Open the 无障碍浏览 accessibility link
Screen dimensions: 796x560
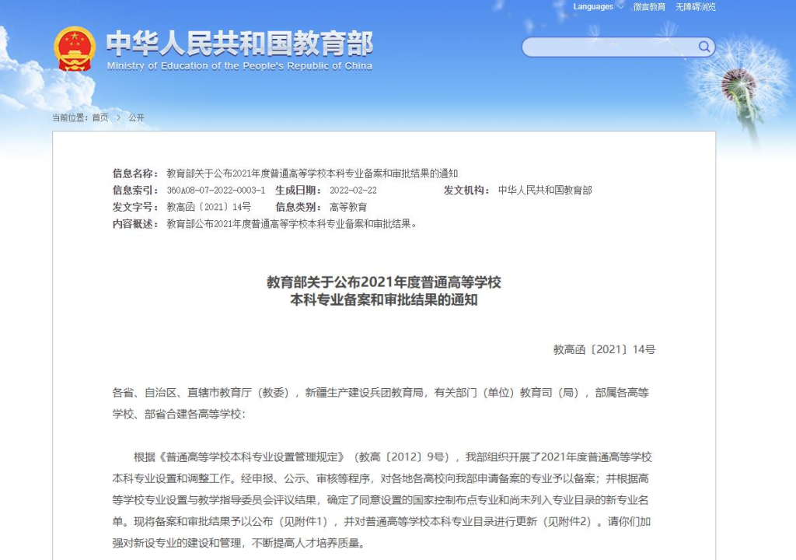pyautogui.click(x=695, y=6)
